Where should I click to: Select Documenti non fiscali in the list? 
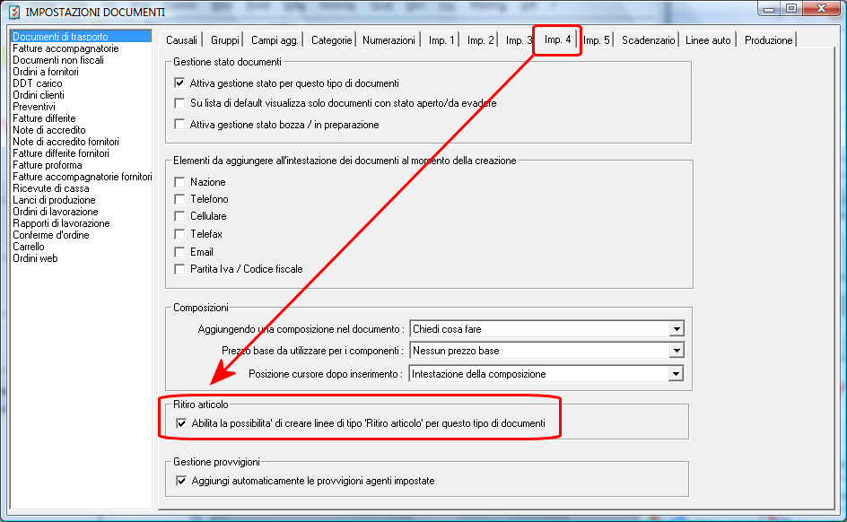[x=81, y=60]
